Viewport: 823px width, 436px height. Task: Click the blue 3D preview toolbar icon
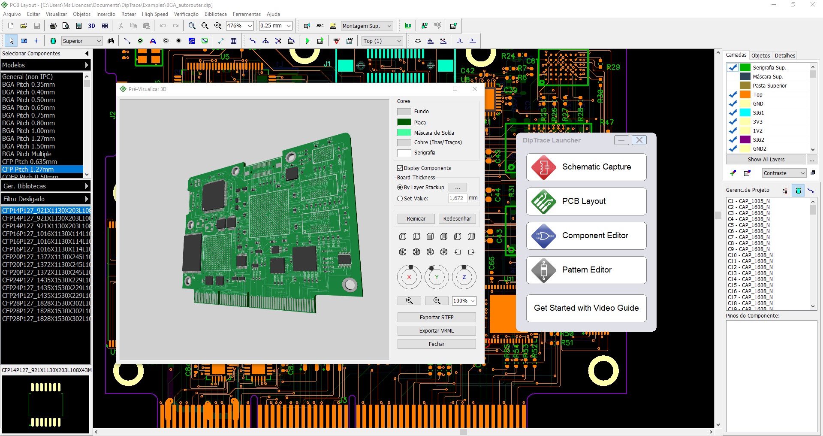(91, 26)
